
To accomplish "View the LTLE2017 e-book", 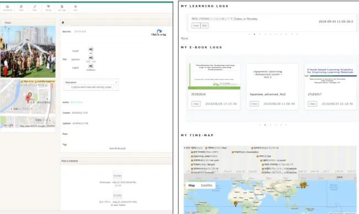I will click(x=312, y=104).
